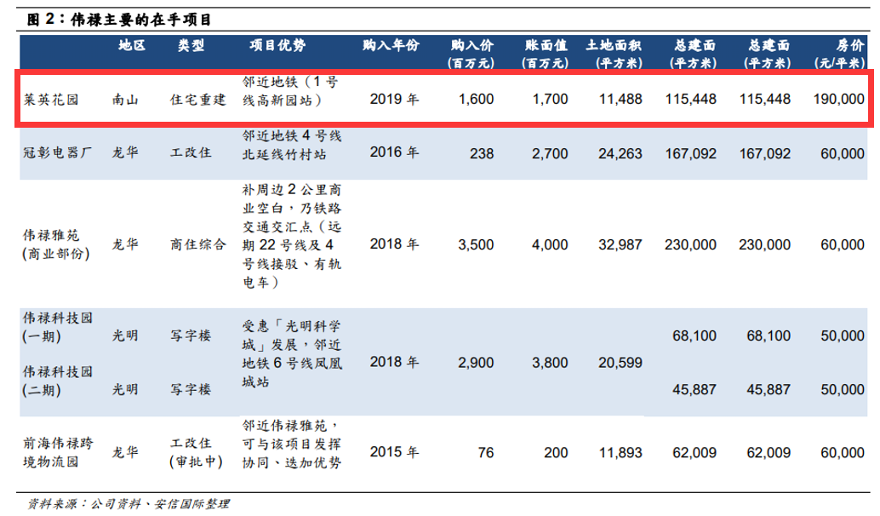Select the 伟禄雅苑 (商业部份) project cell
Image resolution: width=880 pixels, height=516 pixels.
53,244
